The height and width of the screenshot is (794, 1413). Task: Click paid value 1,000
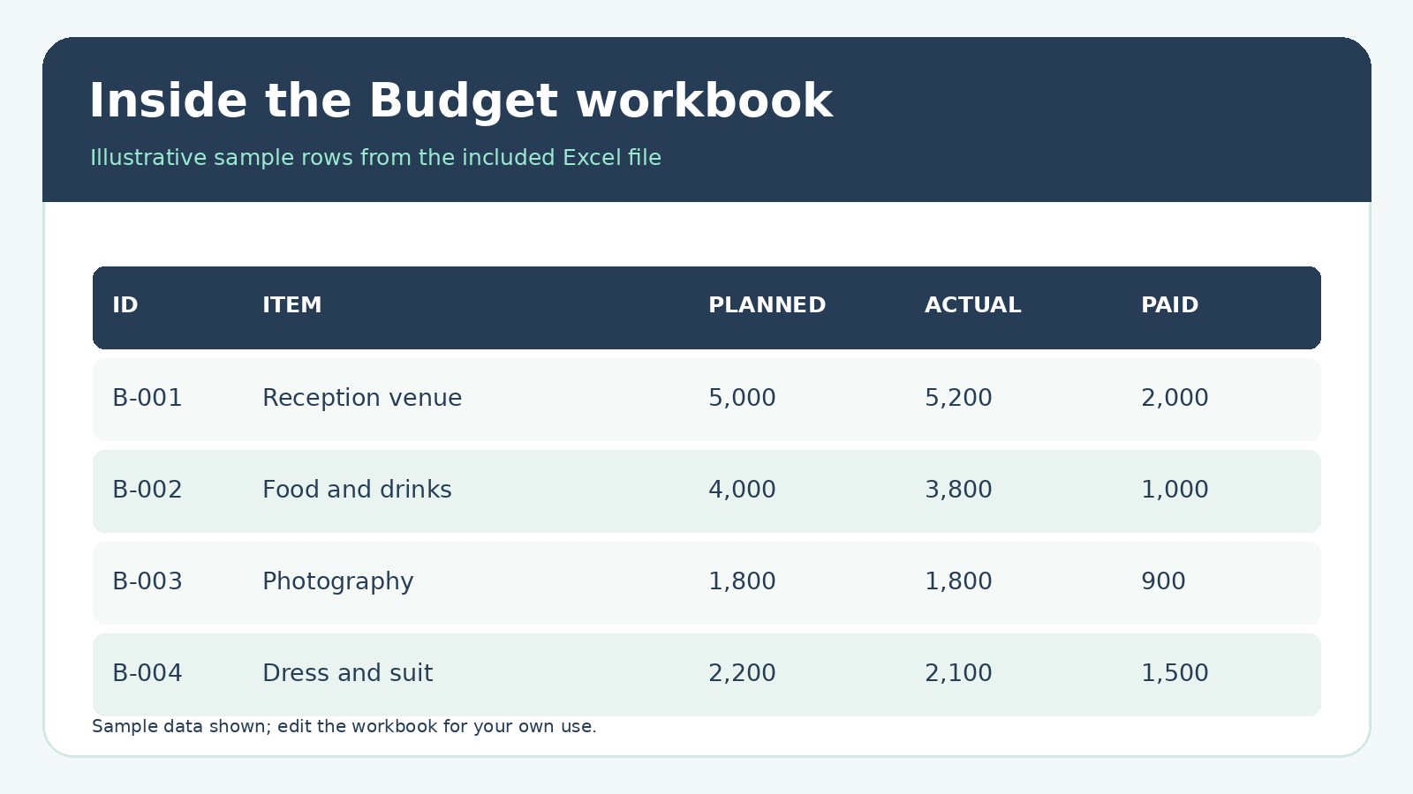tap(1175, 490)
